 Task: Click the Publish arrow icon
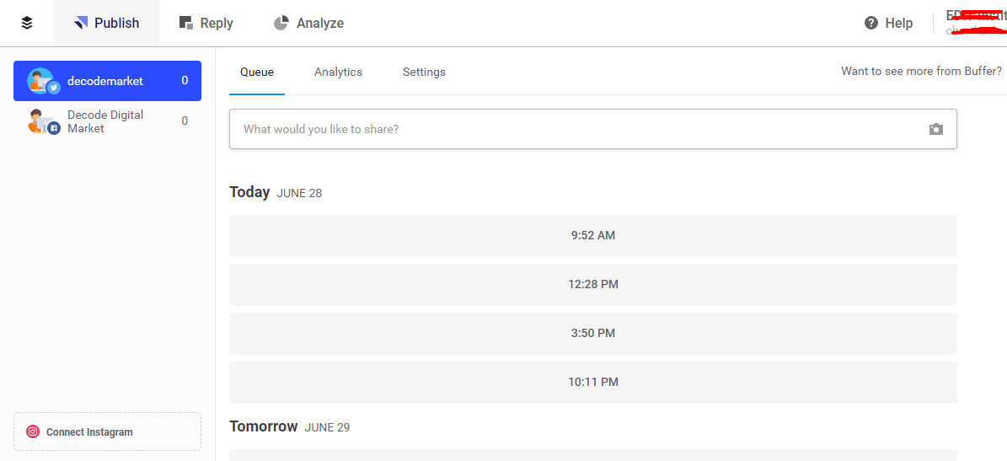(80, 23)
